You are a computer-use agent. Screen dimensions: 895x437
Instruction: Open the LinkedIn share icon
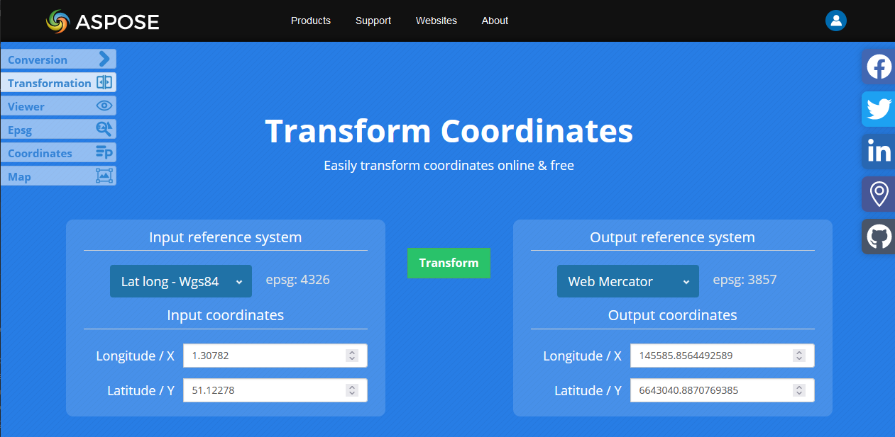coord(879,151)
